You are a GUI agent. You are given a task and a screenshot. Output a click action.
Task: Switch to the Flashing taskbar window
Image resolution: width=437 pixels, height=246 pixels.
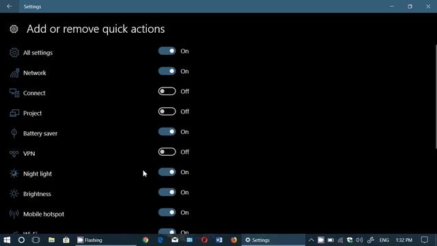(x=106, y=240)
